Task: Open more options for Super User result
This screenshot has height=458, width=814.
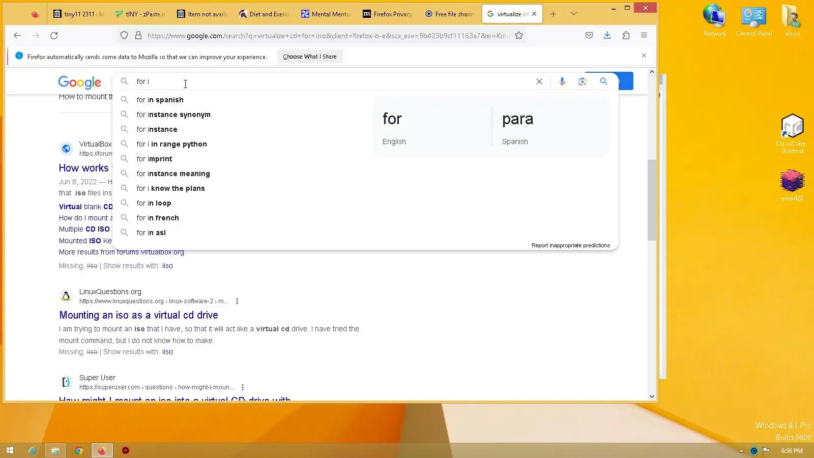Action: point(243,387)
